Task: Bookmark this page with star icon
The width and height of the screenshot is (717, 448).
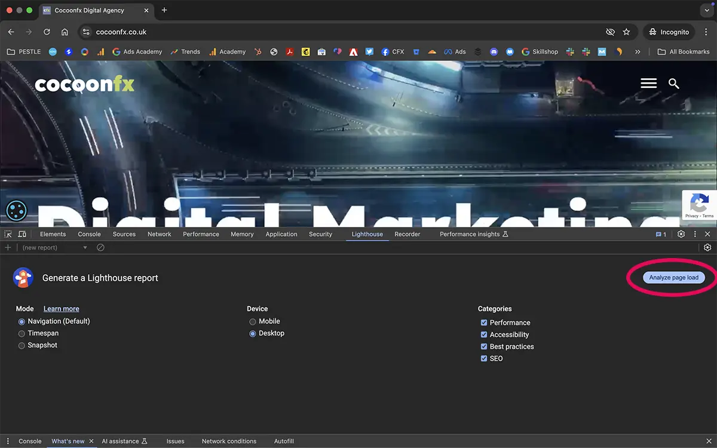Action: [626, 32]
